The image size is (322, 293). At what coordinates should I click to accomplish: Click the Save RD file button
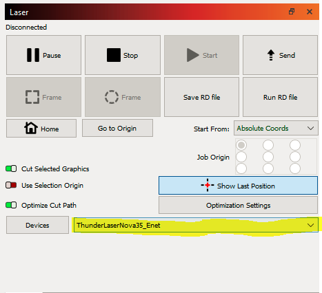coord(201,97)
